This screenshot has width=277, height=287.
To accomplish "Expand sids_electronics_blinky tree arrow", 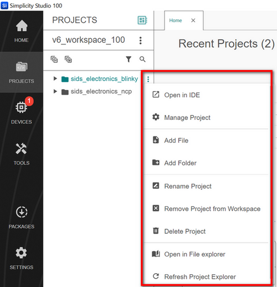I will pos(55,78).
